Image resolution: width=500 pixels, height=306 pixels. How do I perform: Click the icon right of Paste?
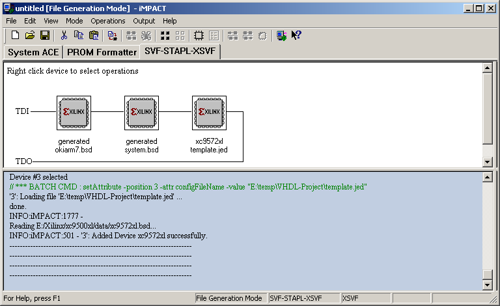click(112, 35)
